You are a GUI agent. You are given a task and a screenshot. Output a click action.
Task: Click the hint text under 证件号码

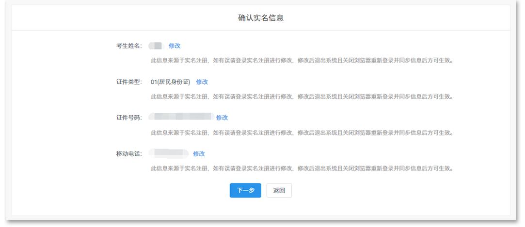(302, 133)
